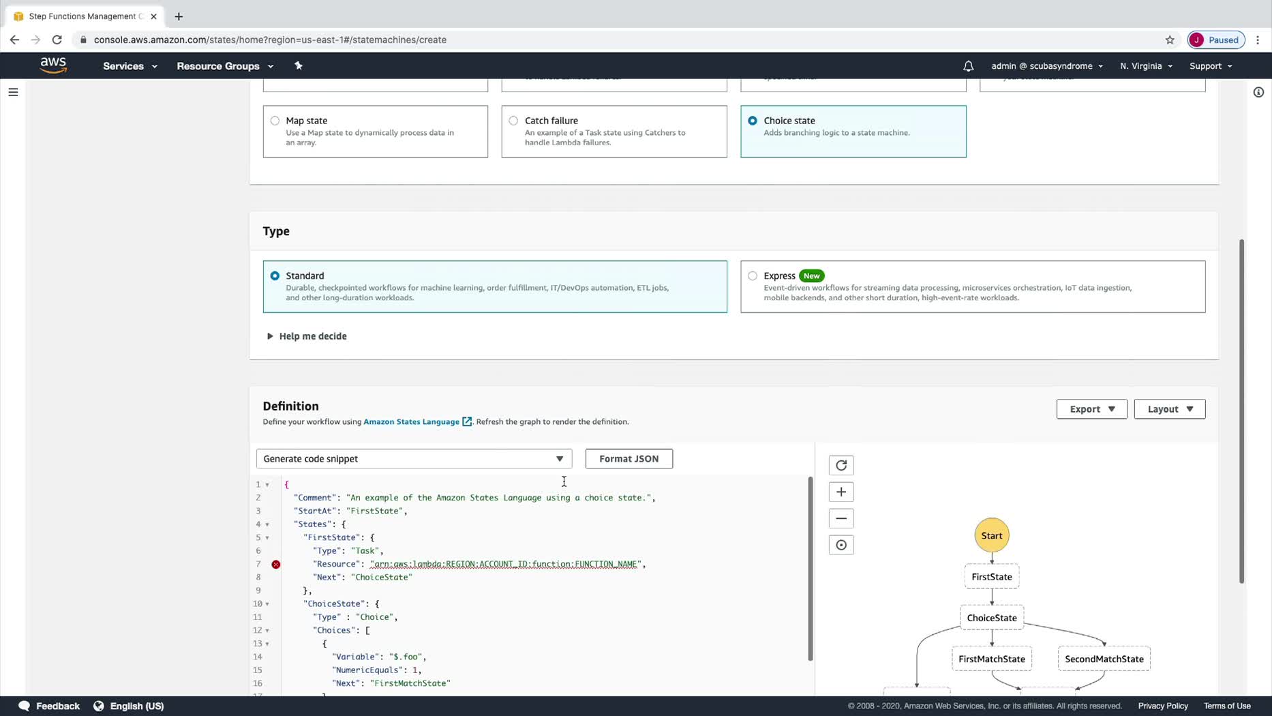Bookmark this page with the star icon

pyautogui.click(x=1170, y=40)
